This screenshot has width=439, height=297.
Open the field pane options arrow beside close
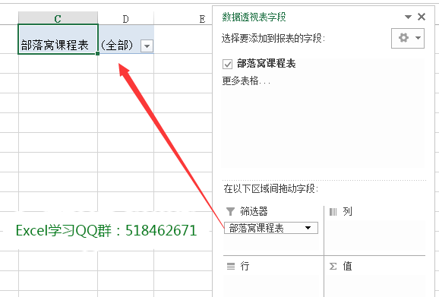click(408, 17)
